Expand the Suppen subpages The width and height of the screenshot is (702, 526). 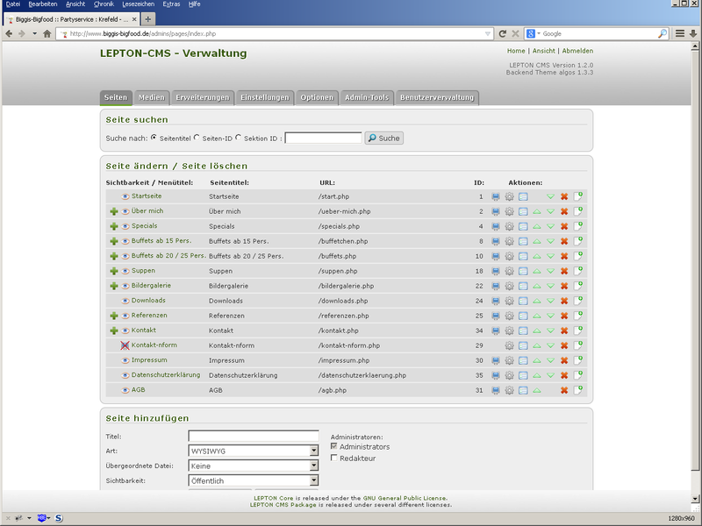[114, 271]
